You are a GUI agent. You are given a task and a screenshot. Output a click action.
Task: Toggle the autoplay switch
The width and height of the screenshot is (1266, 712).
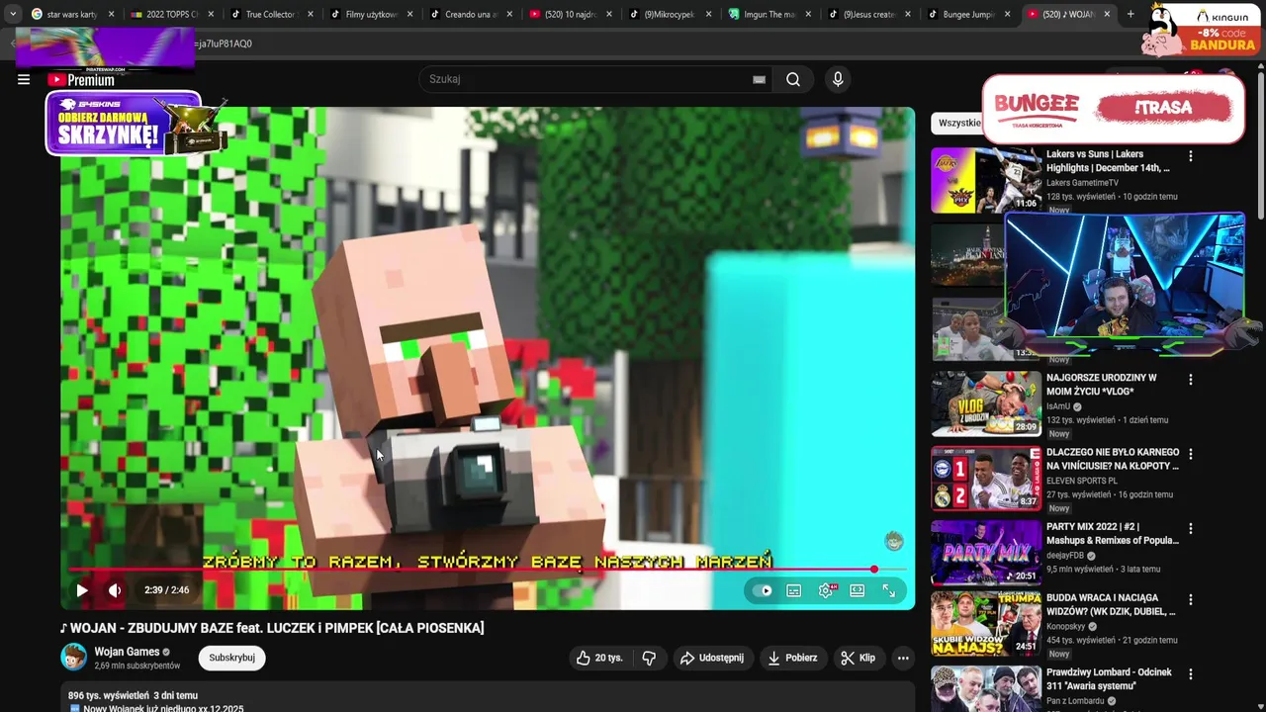[x=762, y=590]
